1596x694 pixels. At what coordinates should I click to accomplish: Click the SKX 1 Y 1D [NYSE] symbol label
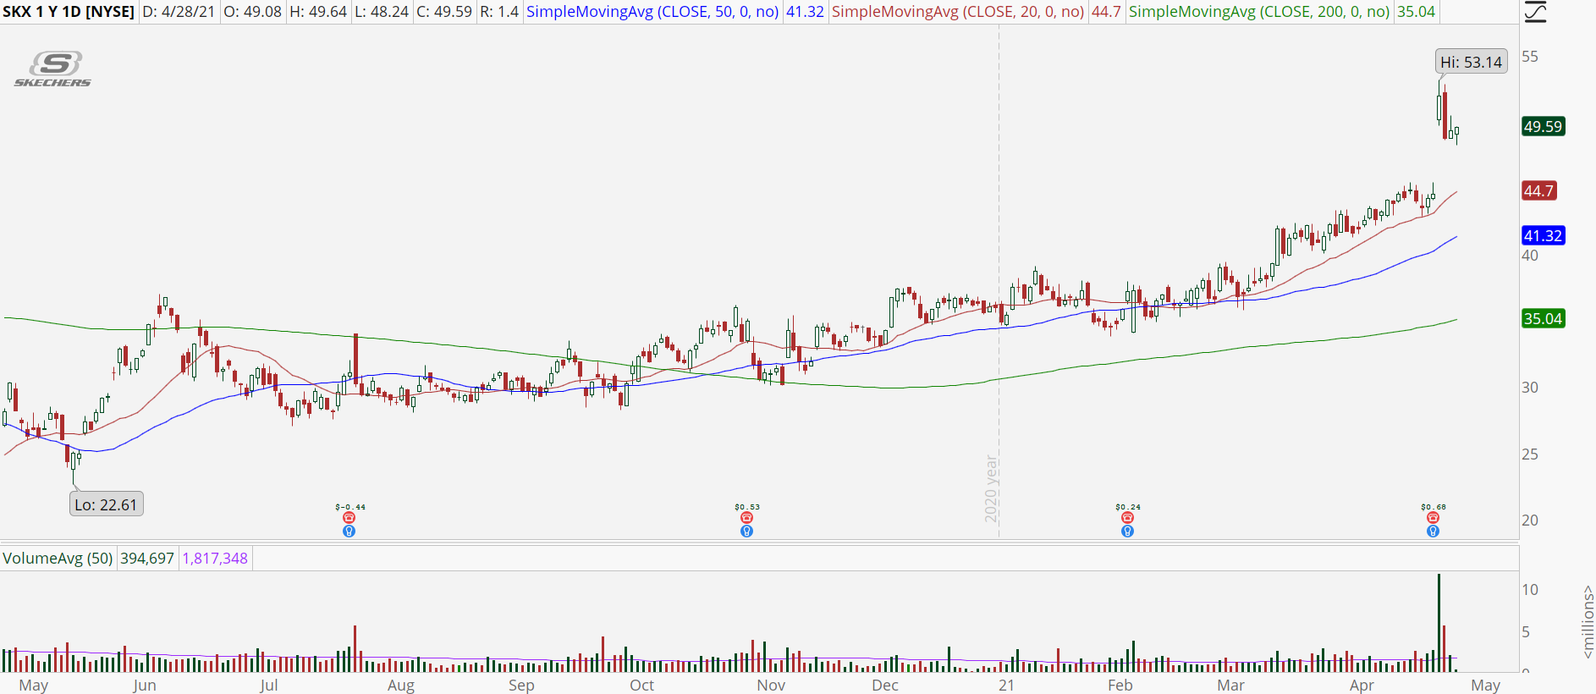69,12
